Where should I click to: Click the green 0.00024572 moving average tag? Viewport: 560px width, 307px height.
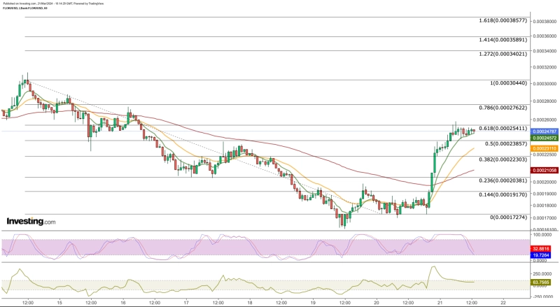(x=544, y=138)
